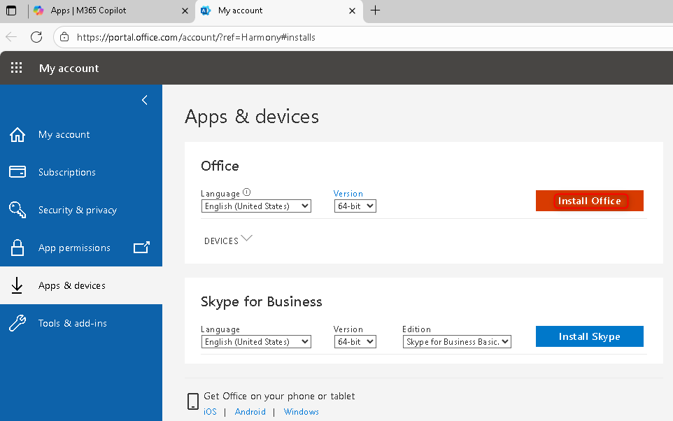
Task: Click the My account header title
Action: click(69, 69)
